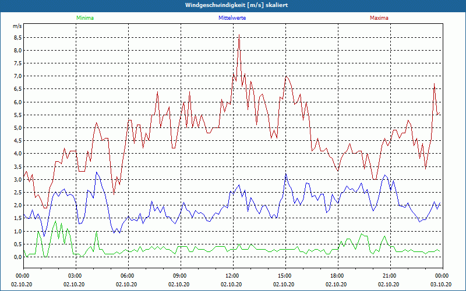The width and height of the screenshot is (466, 291).
Task: Click the 4,0 y-axis value
Action: point(17,154)
